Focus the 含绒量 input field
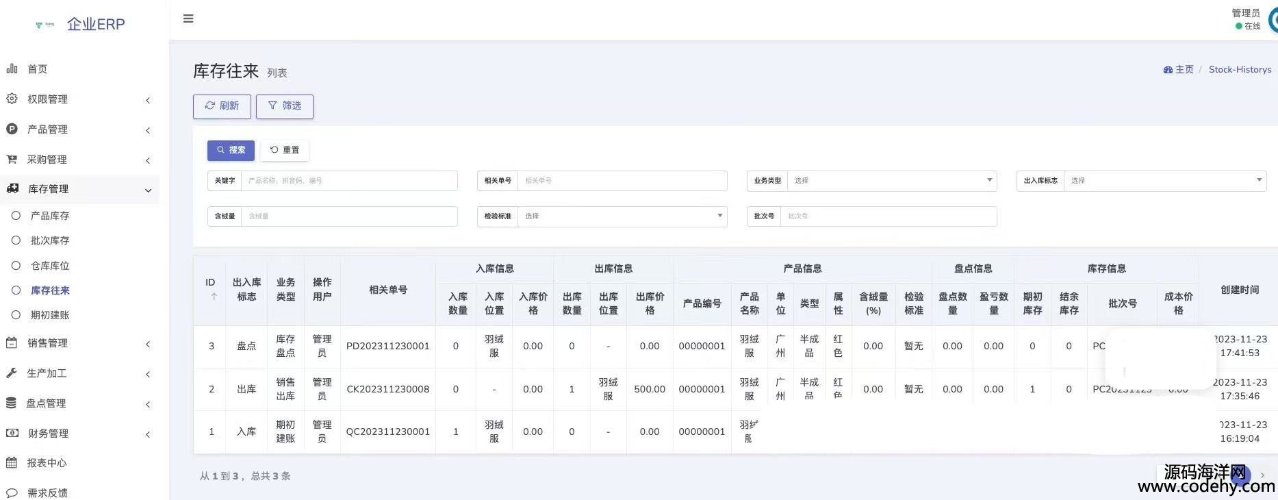This screenshot has height=500, width=1278. click(349, 216)
